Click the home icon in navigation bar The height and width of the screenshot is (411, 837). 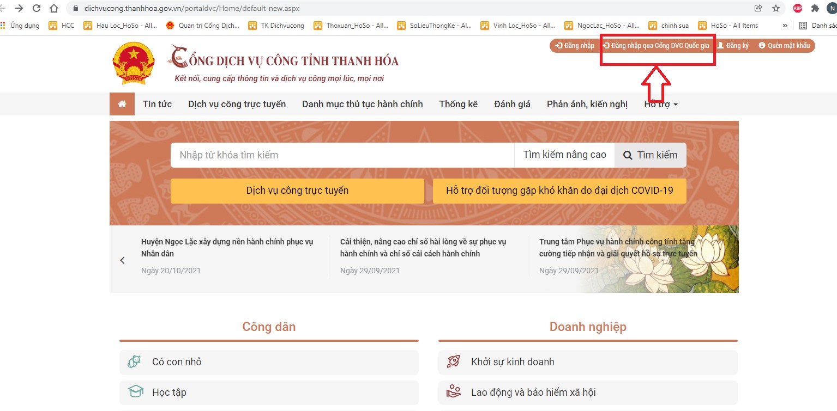(x=122, y=104)
